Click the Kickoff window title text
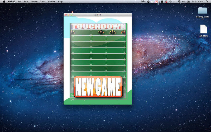This screenshot has width=211, height=132. tap(98, 15)
